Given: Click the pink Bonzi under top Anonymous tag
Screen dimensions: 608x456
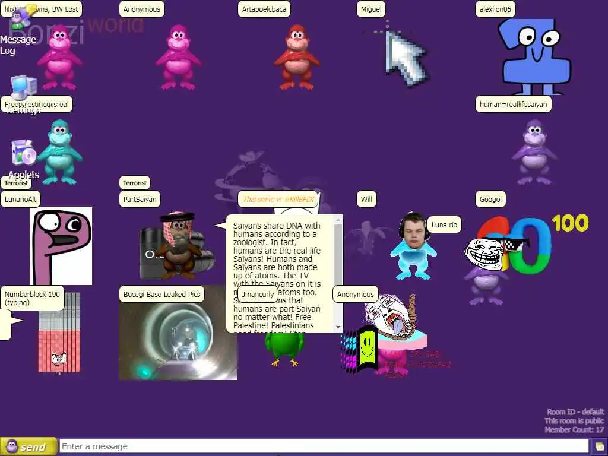Looking at the screenshot, I should (178, 58).
